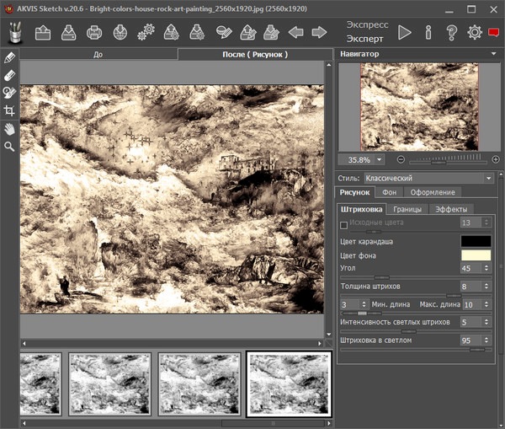Image resolution: width=505 pixels, height=429 pixels.
Task: Switch to the До tab
Action: (98, 54)
